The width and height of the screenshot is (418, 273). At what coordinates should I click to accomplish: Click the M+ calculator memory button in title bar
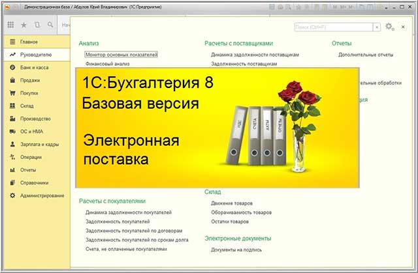coord(343,7)
